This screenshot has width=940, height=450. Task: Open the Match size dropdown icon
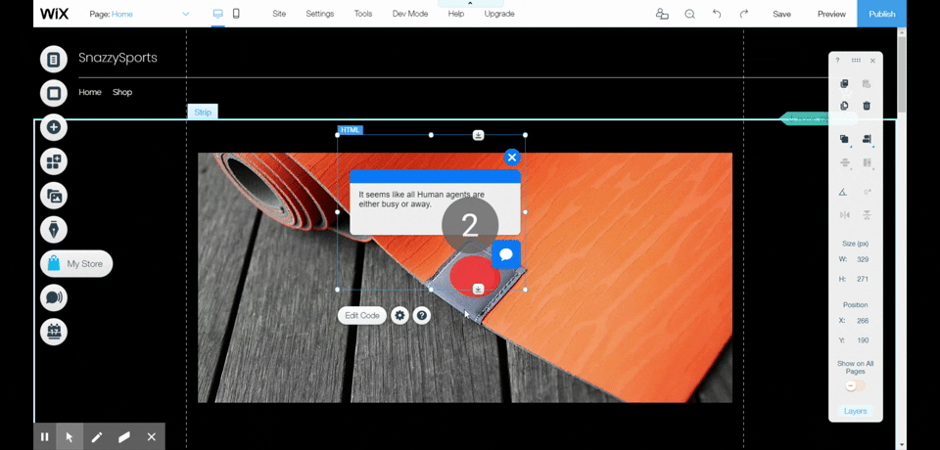pos(867,162)
